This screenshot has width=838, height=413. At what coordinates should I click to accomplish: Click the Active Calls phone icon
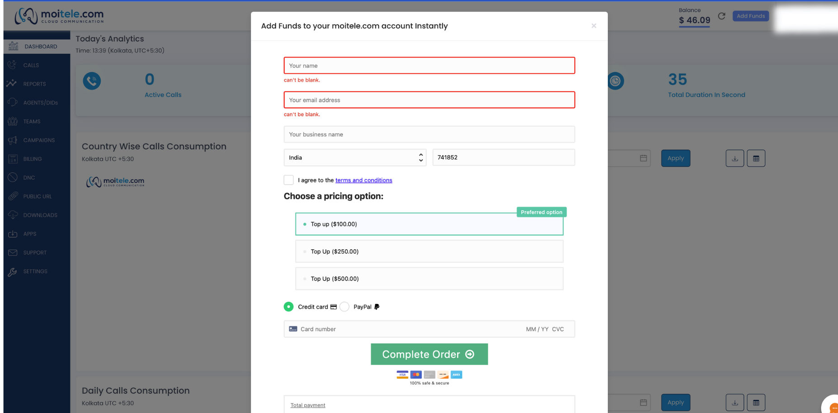click(x=92, y=81)
